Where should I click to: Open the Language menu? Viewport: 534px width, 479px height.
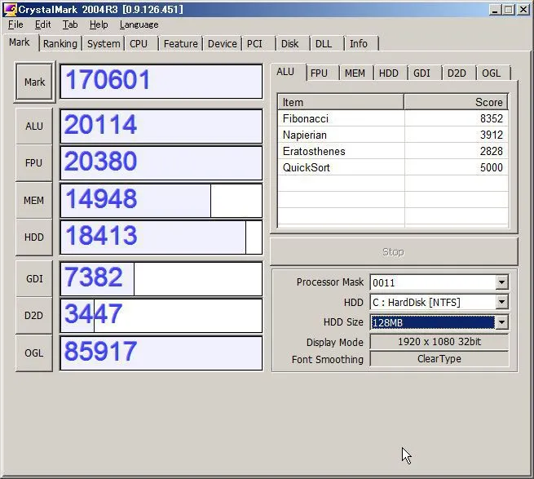(x=139, y=24)
